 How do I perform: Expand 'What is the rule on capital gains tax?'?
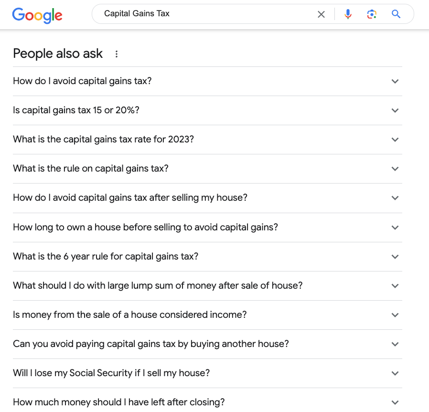(395, 169)
